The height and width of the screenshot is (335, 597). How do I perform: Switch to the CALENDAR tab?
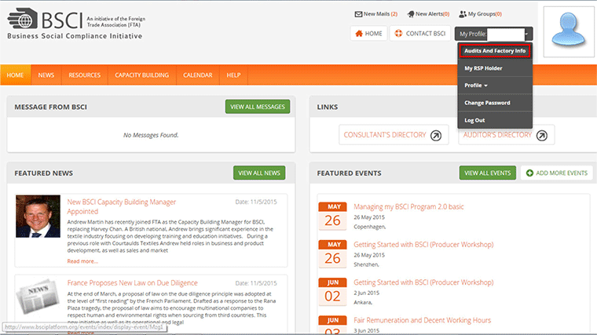tap(198, 75)
